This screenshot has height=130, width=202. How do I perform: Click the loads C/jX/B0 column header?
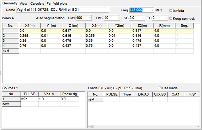pyautogui.click(x=160, y=94)
